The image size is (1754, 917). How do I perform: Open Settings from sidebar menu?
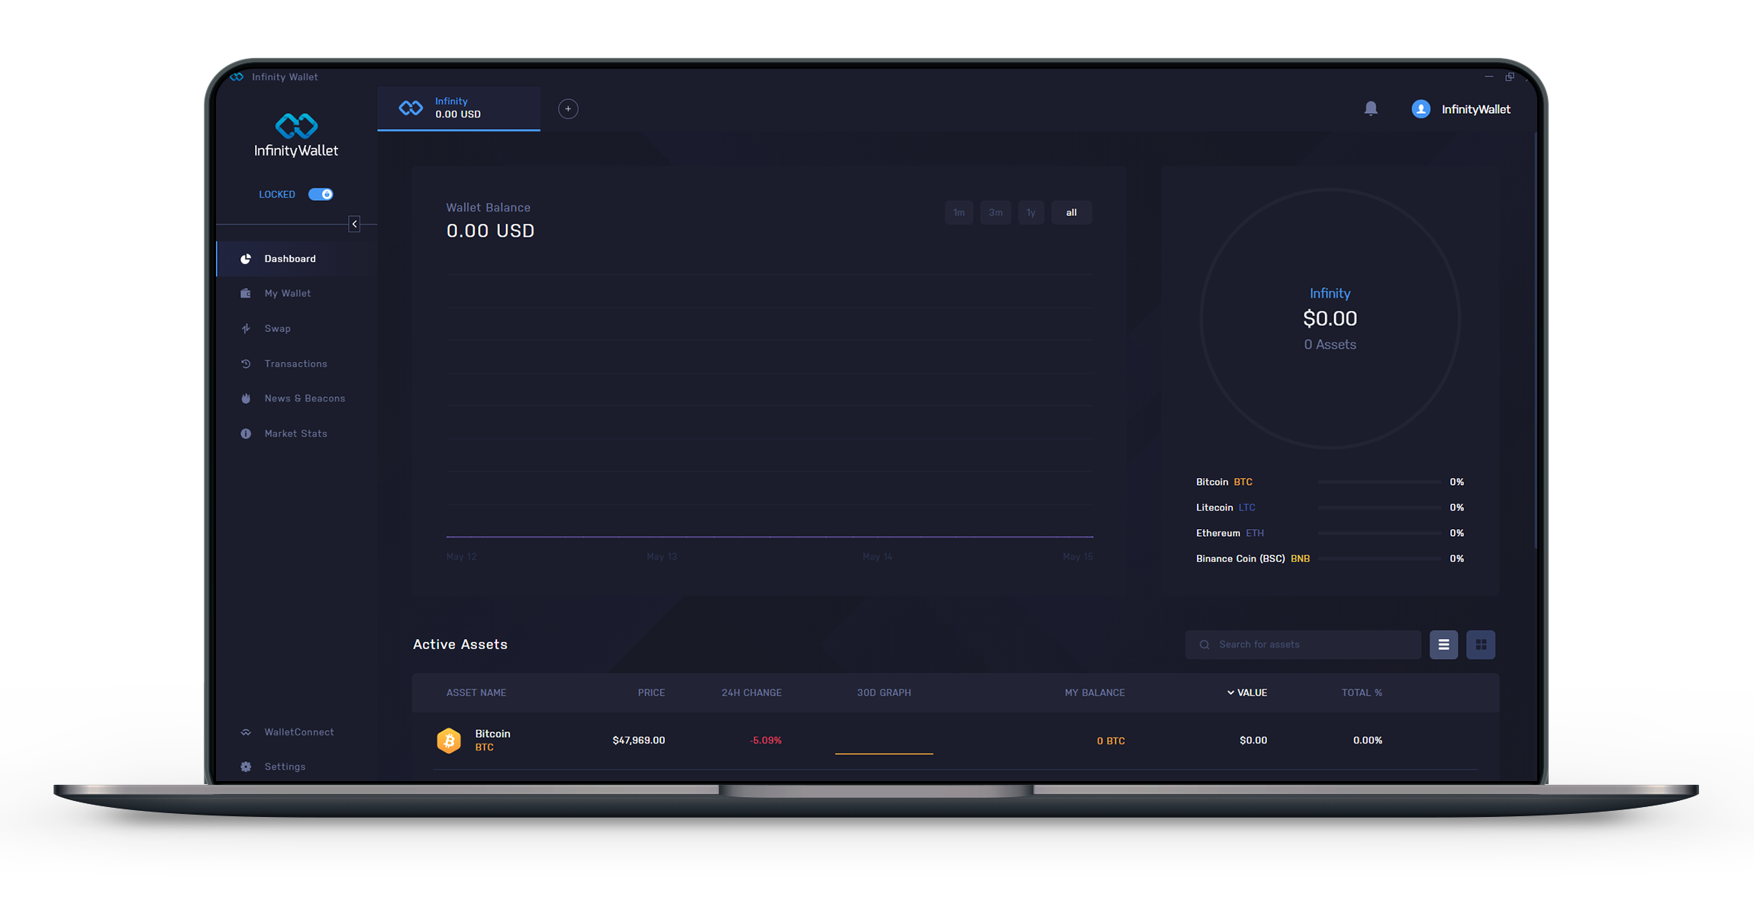coord(285,766)
